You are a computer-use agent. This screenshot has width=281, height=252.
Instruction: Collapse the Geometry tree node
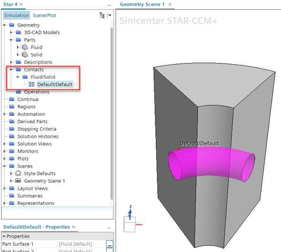(x=5, y=25)
